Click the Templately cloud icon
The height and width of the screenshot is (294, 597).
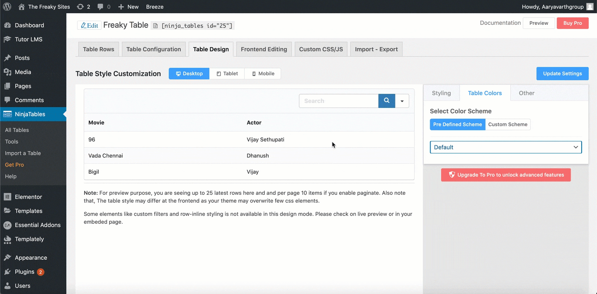tap(7, 239)
